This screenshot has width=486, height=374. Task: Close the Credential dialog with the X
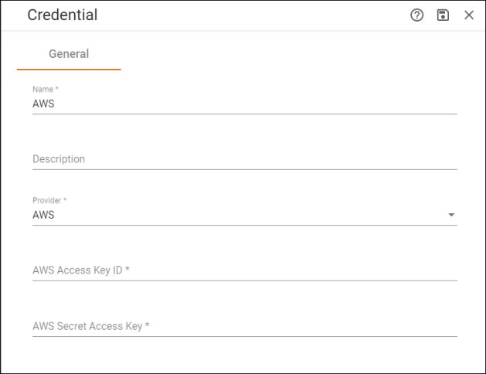point(469,15)
